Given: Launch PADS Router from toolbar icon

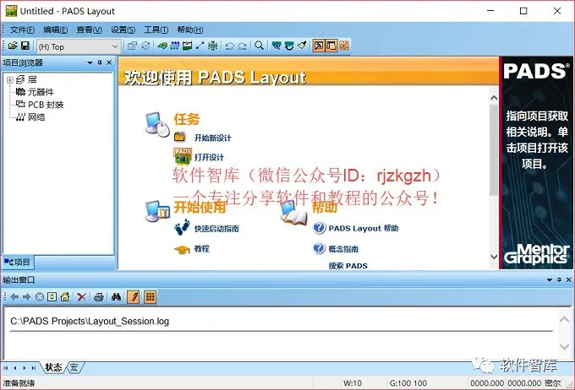Looking at the screenshot, I should (x=344, y=46).
